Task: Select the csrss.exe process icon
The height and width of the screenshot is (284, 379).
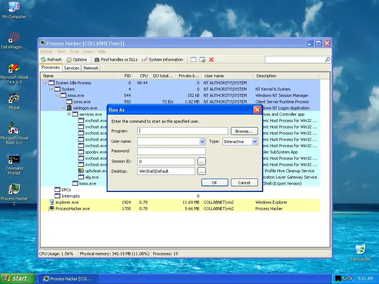Action: 69,101
